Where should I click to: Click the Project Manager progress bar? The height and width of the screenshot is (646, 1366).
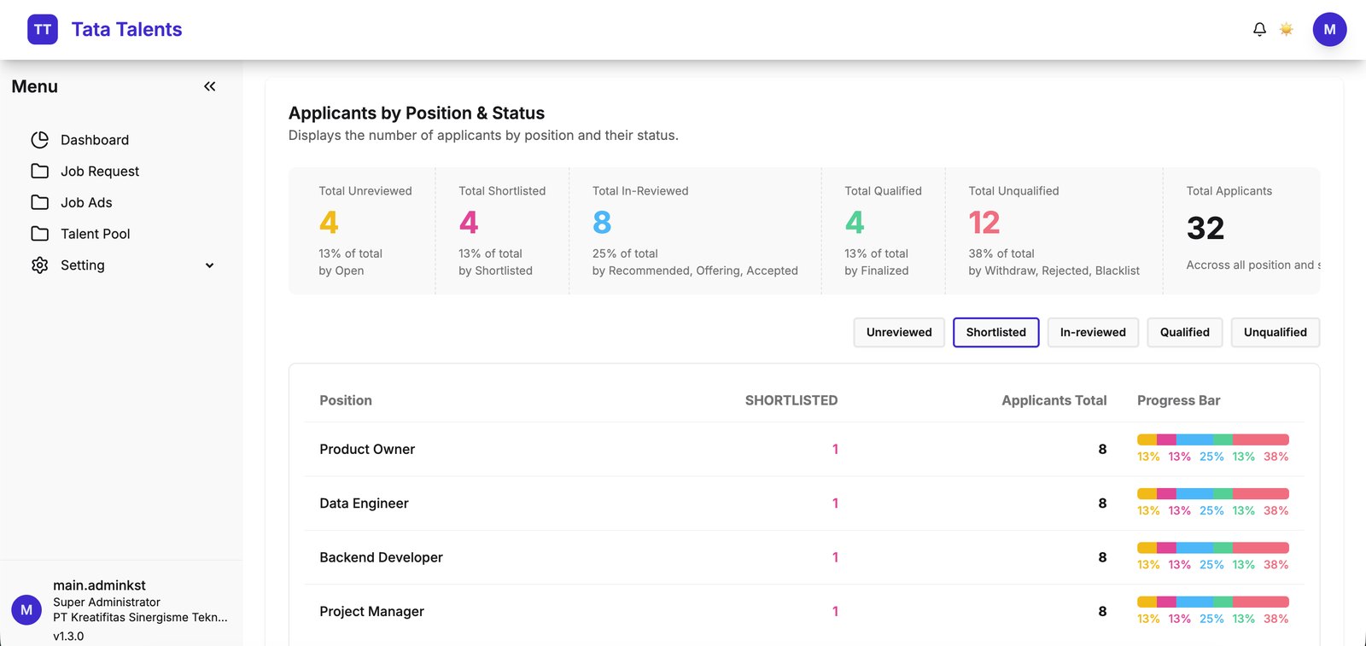(x=1213, y=602)
